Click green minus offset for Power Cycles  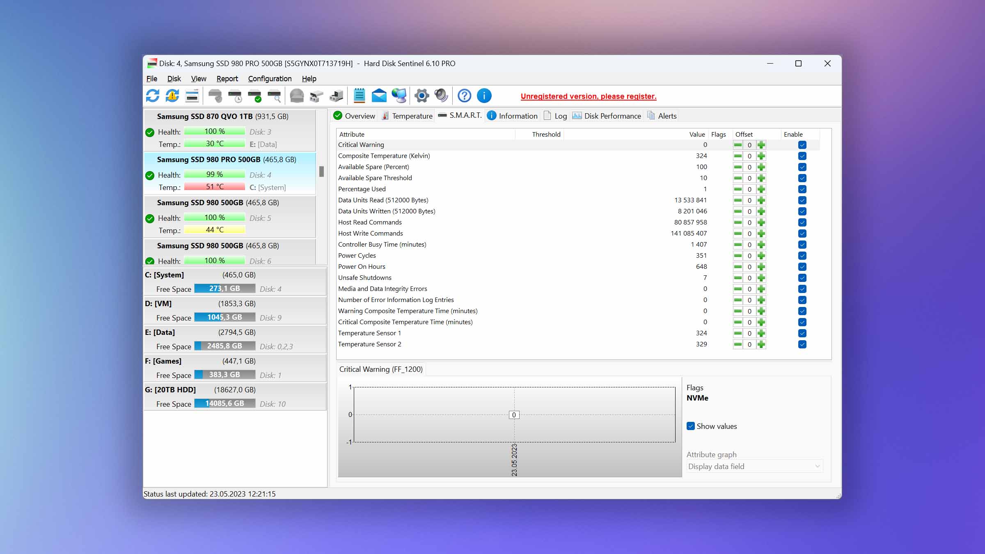tap(738, 256)
